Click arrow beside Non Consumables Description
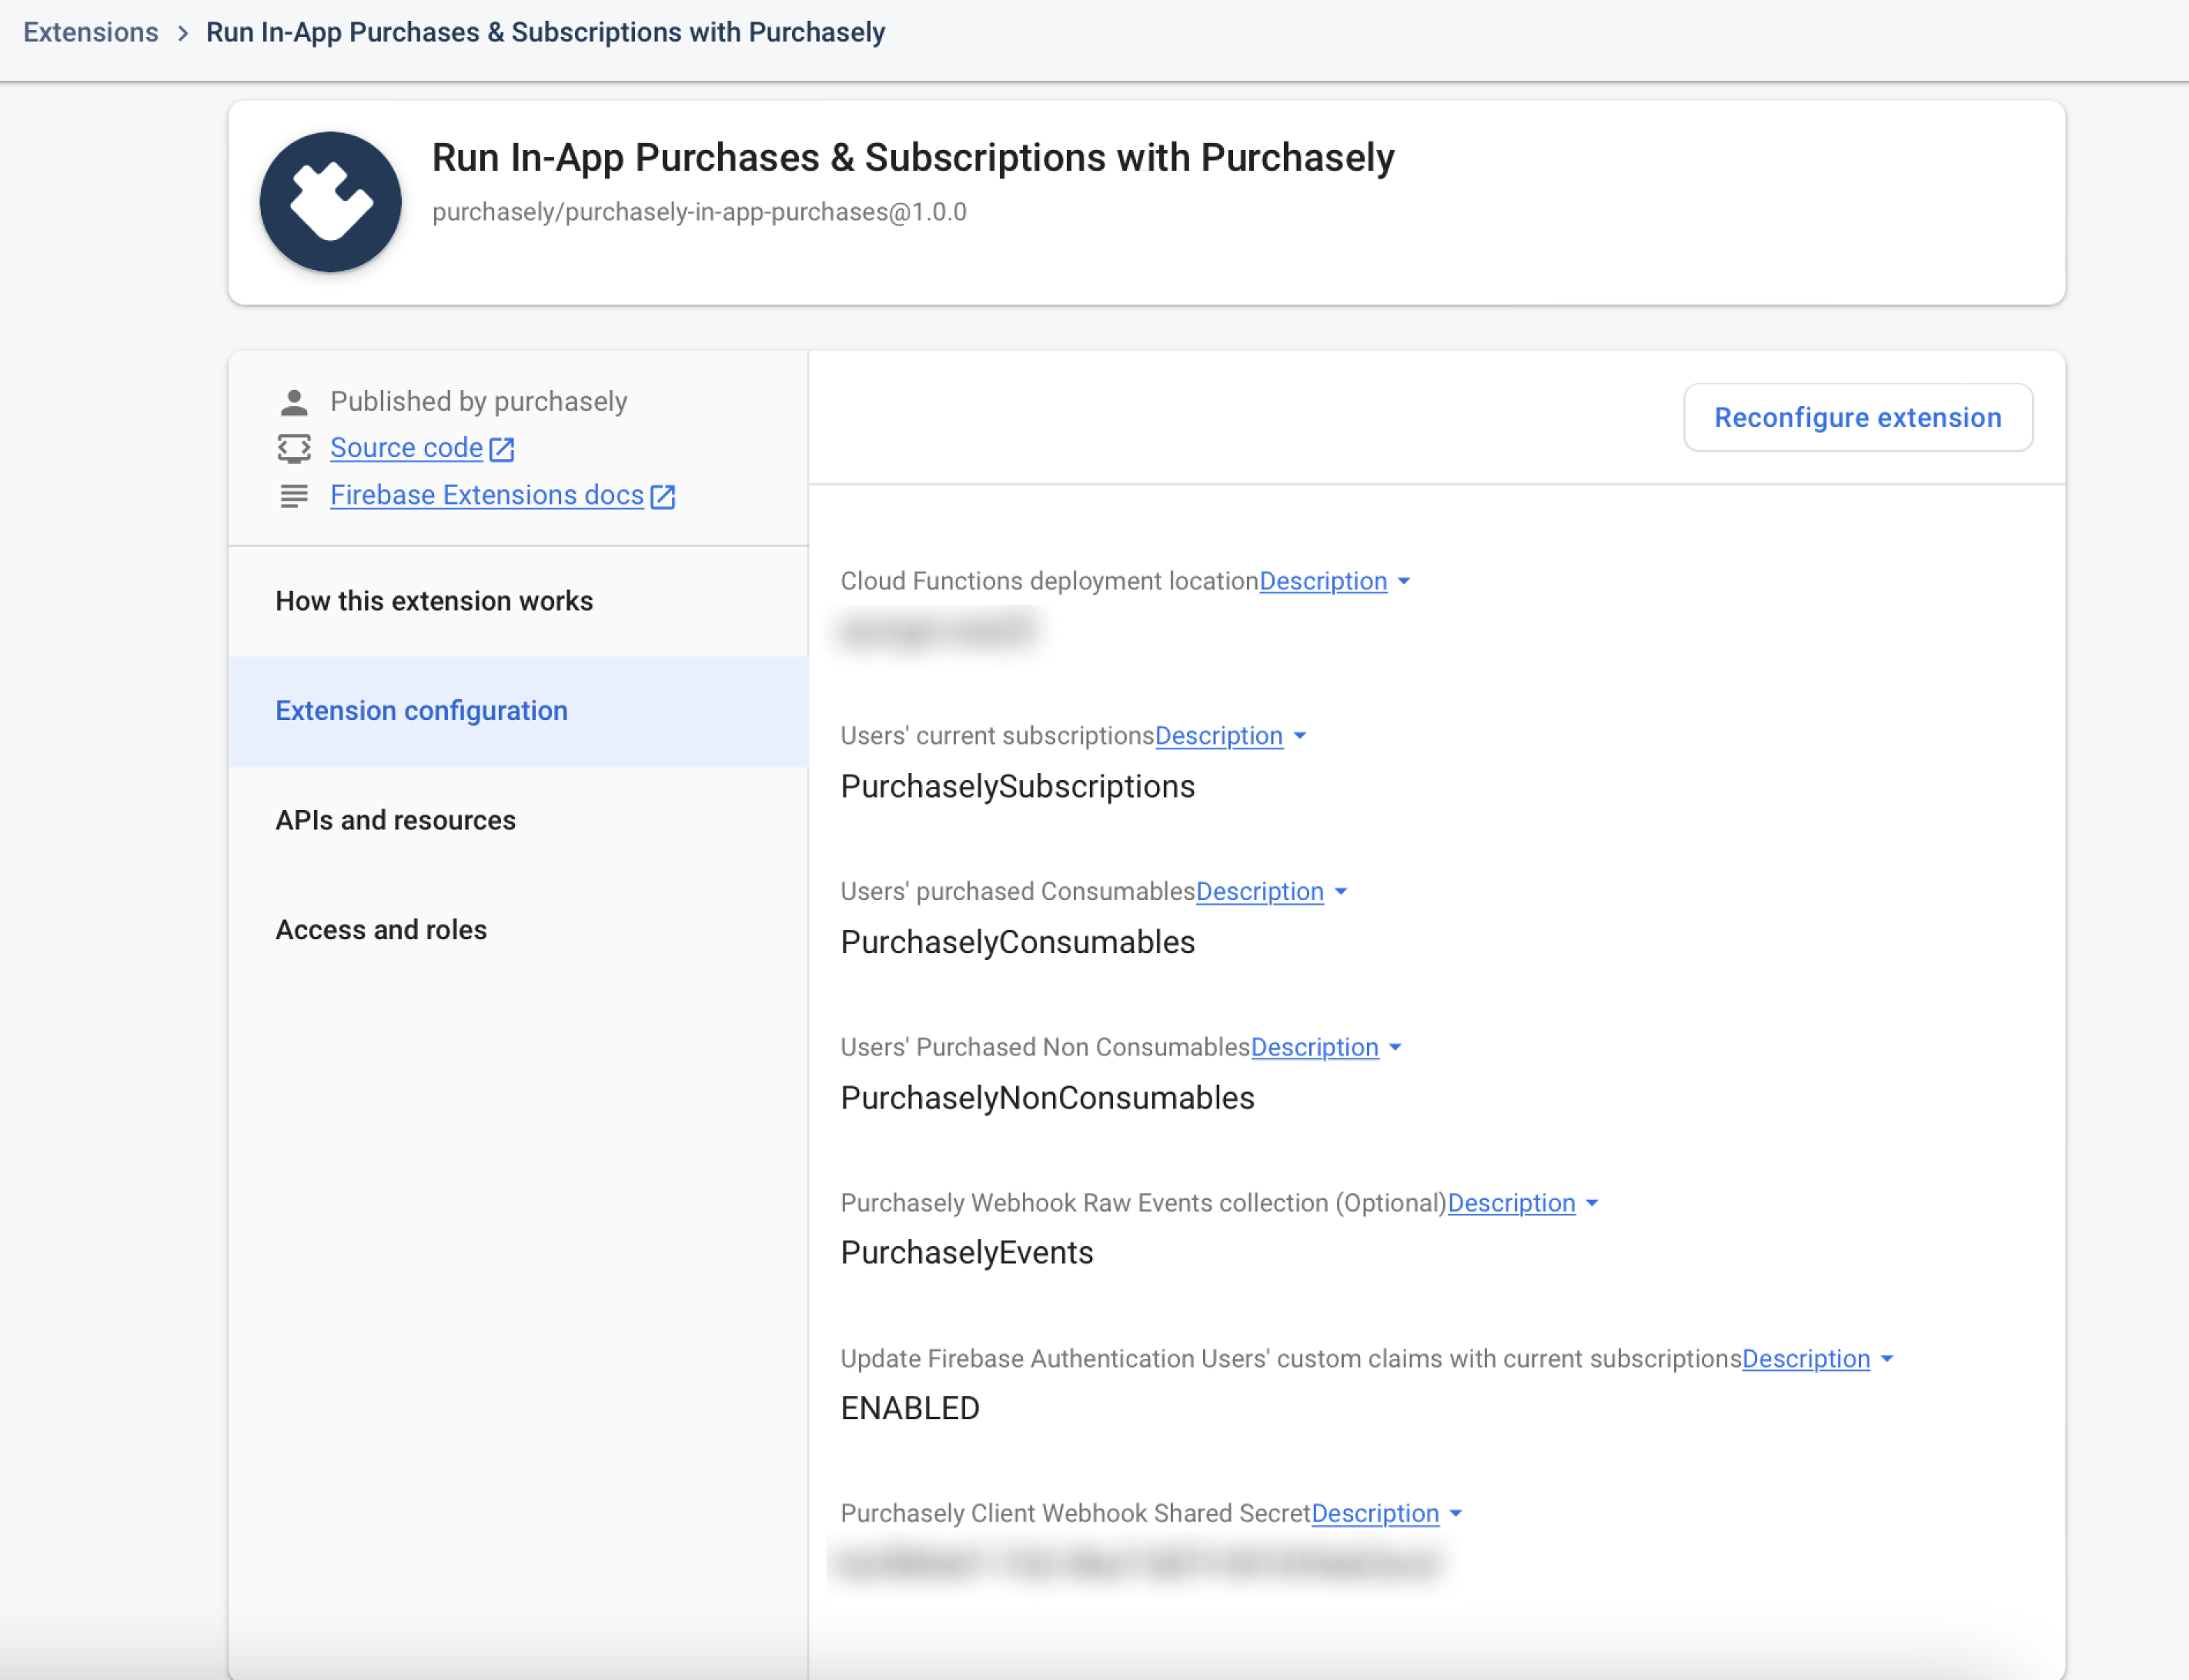 click(1395, 1047)
